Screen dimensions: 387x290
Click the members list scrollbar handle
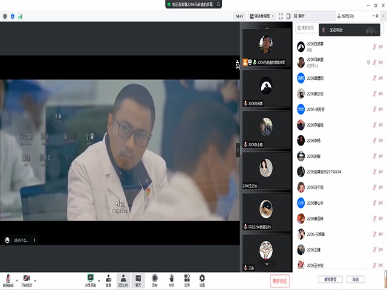click(386, 279)
